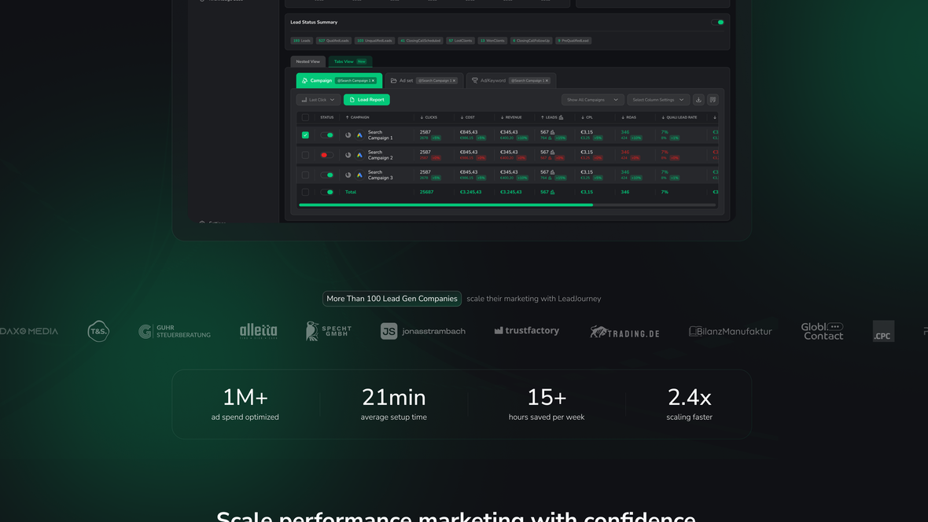Image resolution: width=928 pixels, height=522 pixels.
Task: Click the document icon inside Lead Report button
Action: 352,99
